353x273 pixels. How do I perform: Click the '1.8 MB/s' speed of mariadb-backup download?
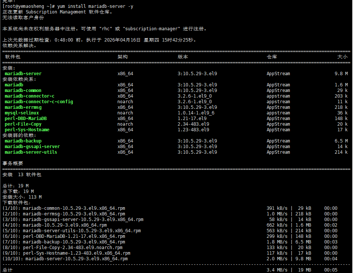277,242
